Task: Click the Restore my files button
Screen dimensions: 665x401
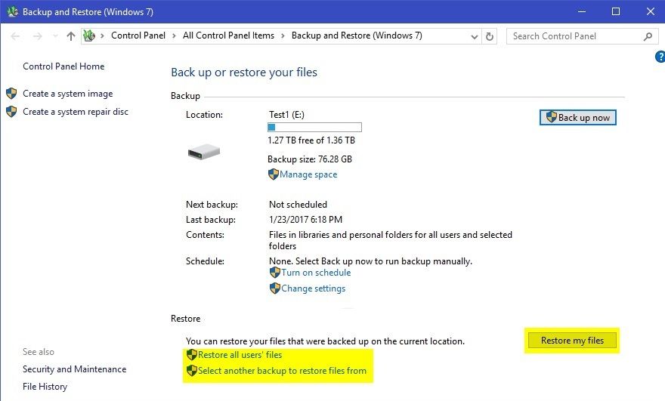Action: [x=572, y=341]
